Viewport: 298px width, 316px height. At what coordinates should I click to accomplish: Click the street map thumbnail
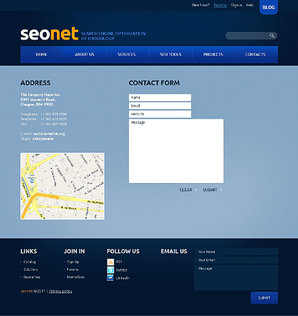(62, 186)
